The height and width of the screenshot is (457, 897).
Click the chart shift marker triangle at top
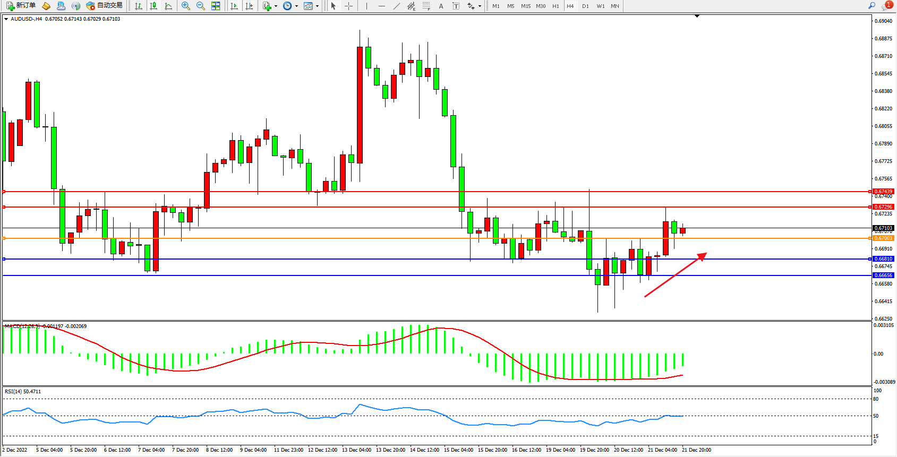click(x=697, y=16)
